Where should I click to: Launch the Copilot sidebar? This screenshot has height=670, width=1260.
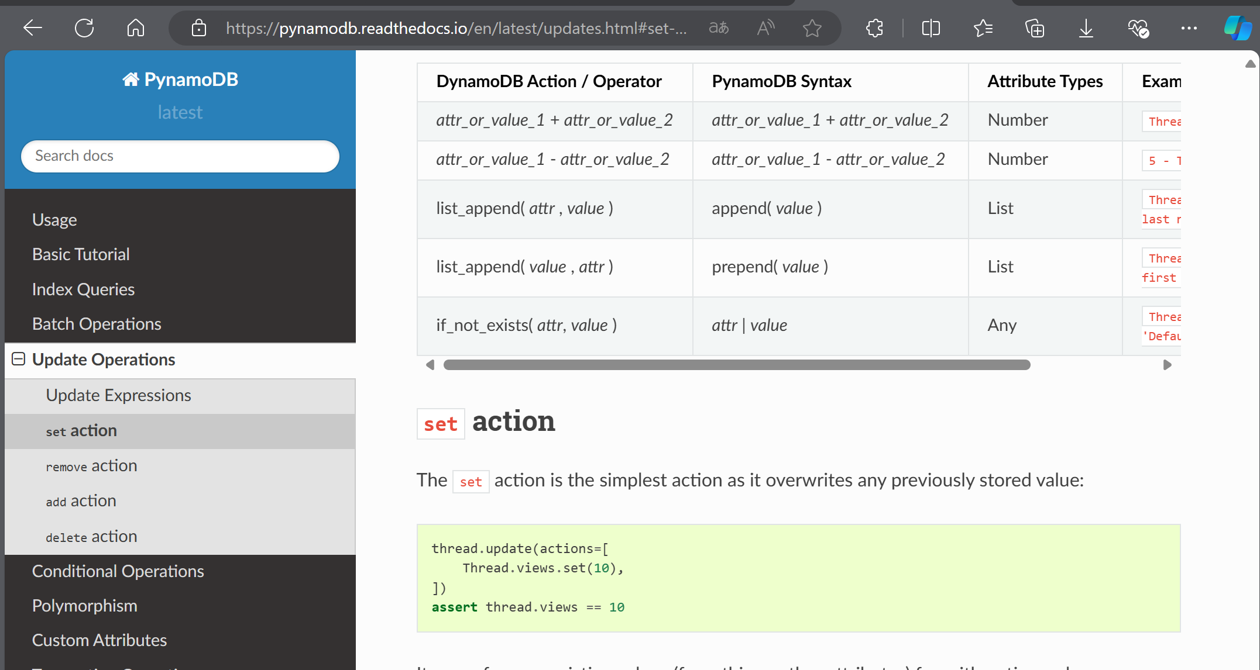pos(1238,28)
